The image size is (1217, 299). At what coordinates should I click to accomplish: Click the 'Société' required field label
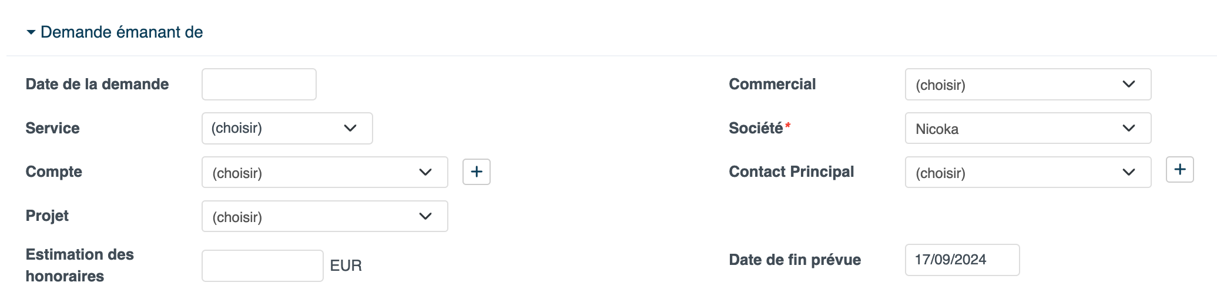(x=756, y=128)
